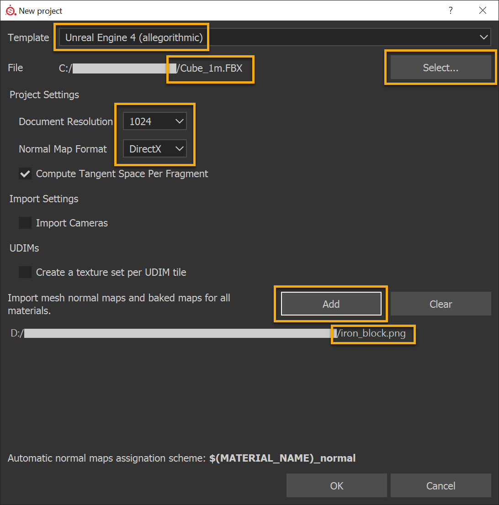Screen dimensions: 499x505
Task: Expand the Document Resolution dropdown set to 1024
Action: pos(155,121)
